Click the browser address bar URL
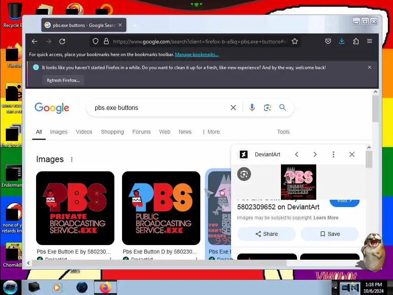The width and height of the screenshot is (393, 295). click(200, 41)
